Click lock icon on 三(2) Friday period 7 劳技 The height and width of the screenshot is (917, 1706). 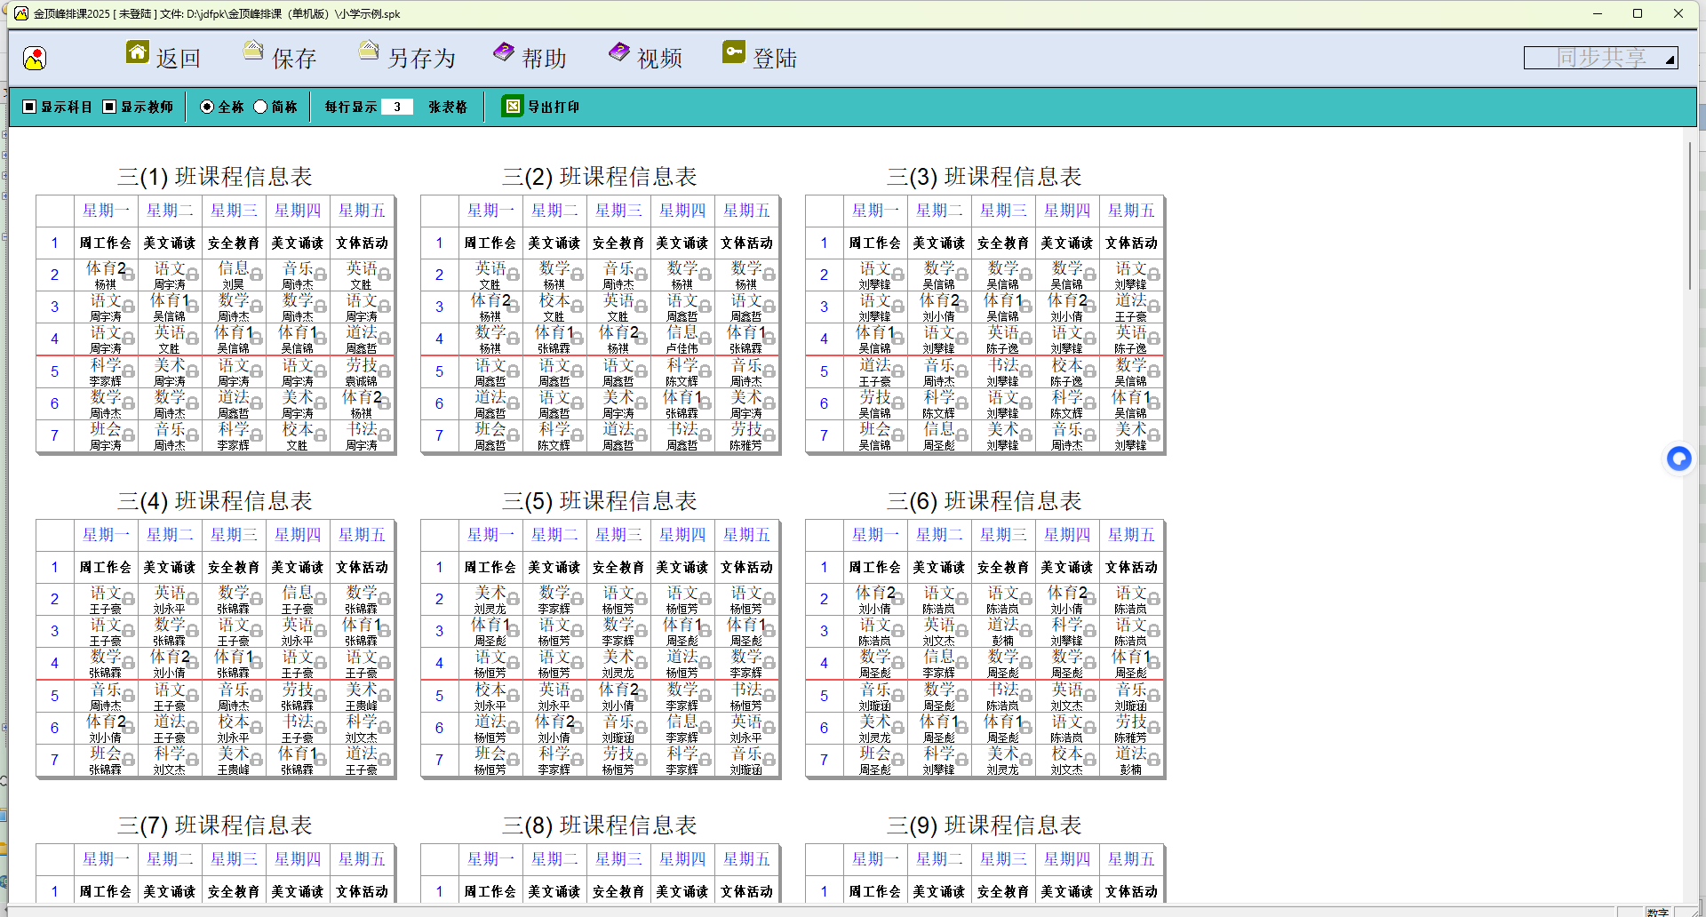(x=769, y=435)
